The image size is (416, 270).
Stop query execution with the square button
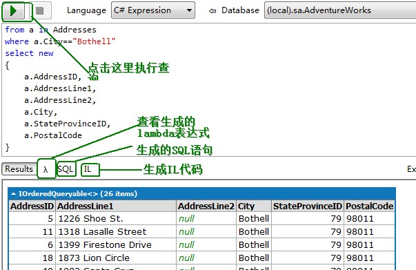pyautogui.click(x=40, y=11)
